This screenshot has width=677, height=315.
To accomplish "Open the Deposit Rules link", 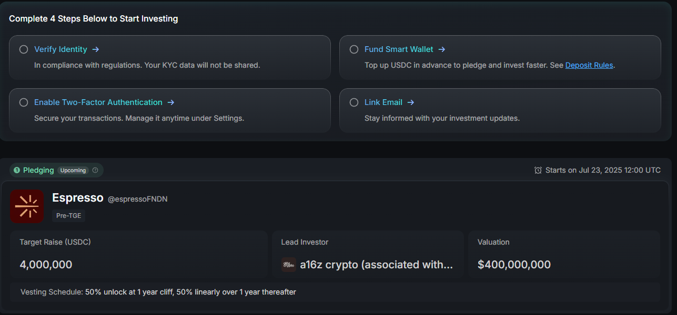I will (589, 66).
